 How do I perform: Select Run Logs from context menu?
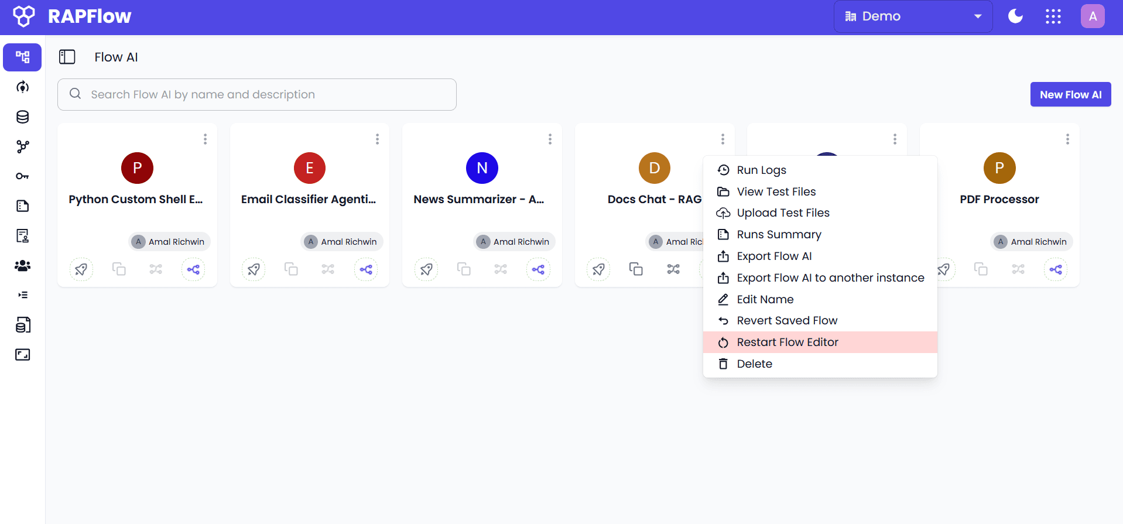[820, 170]
